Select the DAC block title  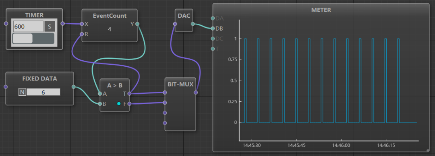tap(184, 16)
